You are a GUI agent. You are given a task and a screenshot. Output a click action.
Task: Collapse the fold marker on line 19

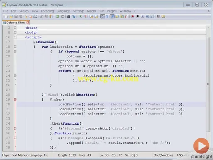point(15,52)
